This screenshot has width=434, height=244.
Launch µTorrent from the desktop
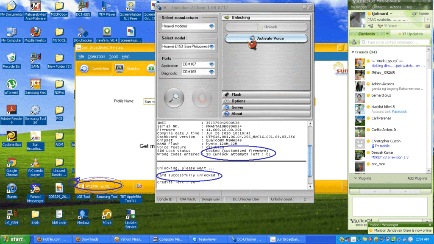click(11, 87)
